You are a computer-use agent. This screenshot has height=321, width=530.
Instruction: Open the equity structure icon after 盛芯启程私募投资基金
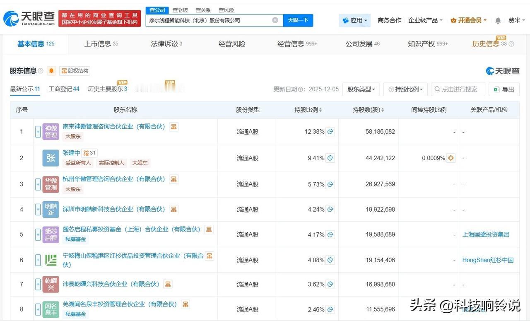tap(209, 229)
